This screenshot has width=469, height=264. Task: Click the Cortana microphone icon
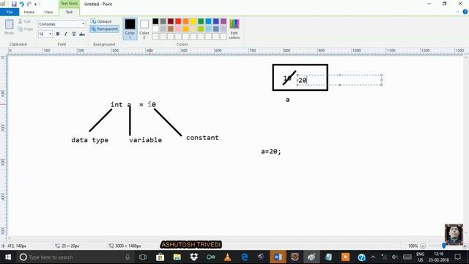coord(128,257)
